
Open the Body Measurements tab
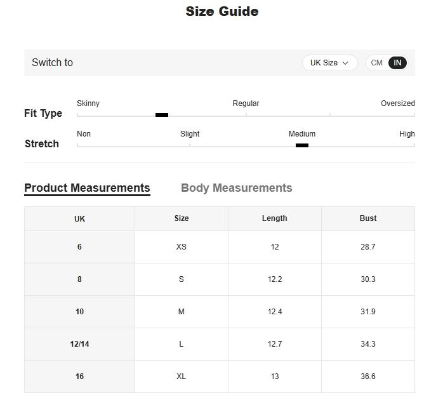pyautogui.click(x=237, y=188)
